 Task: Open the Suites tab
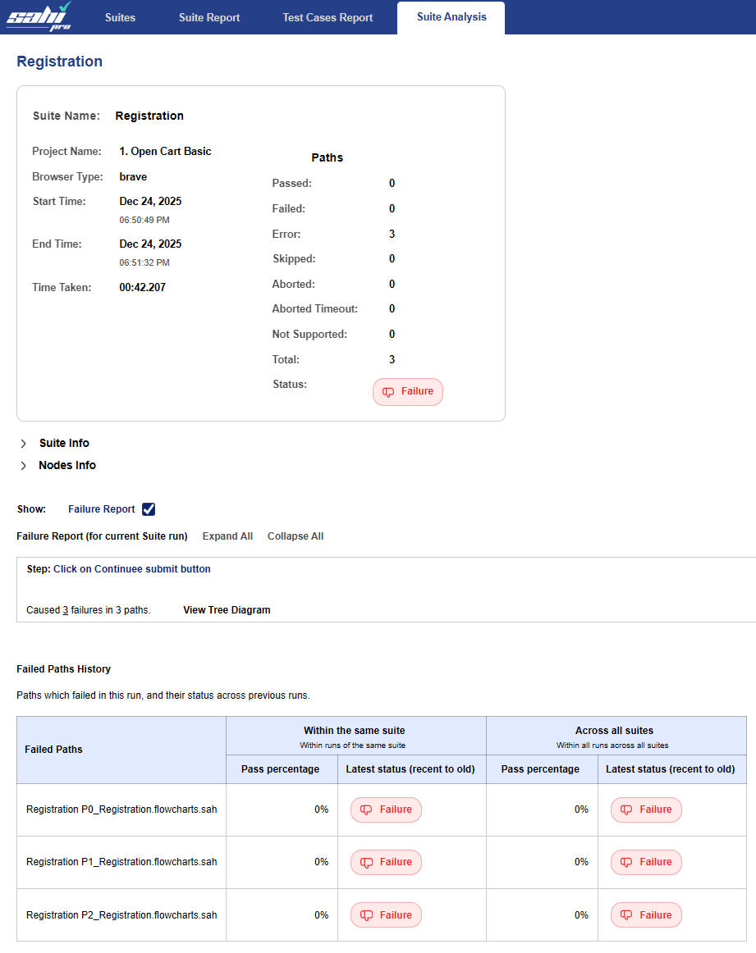[x=120, y=17]
